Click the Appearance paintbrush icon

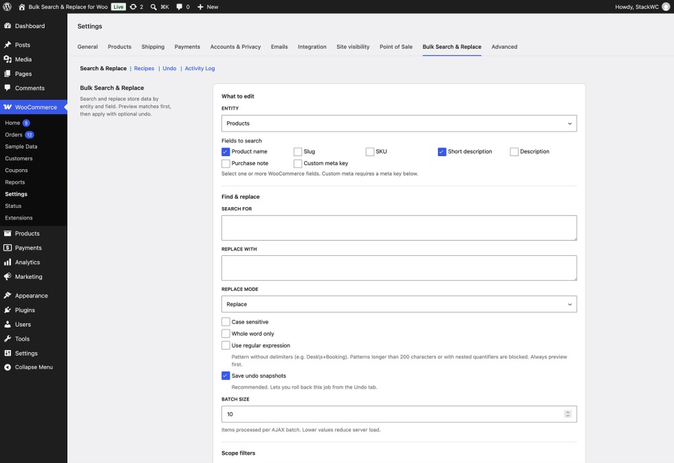(x=8, y=295)
